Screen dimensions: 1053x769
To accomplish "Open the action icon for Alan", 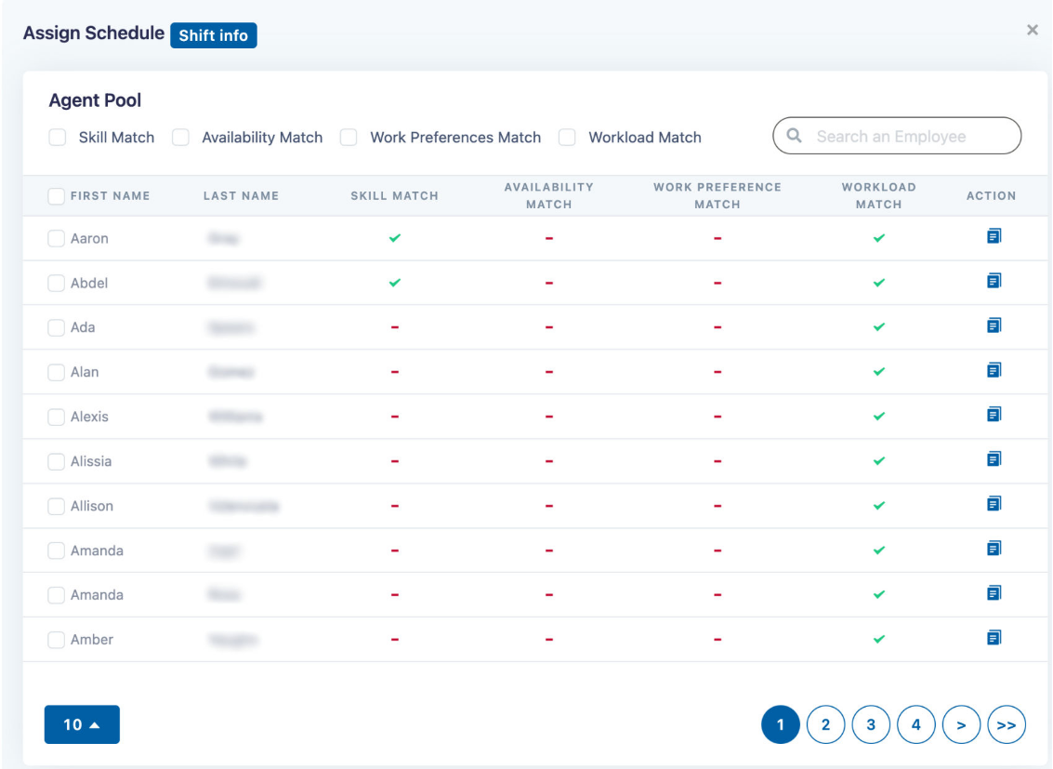I will click(994, 370).
